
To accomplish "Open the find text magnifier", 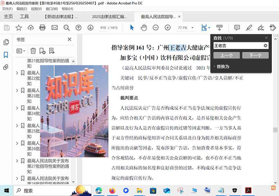I will 67,28.
